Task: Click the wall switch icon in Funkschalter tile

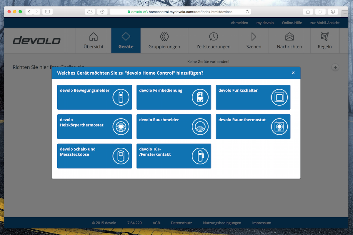Action: coord(279,97)
